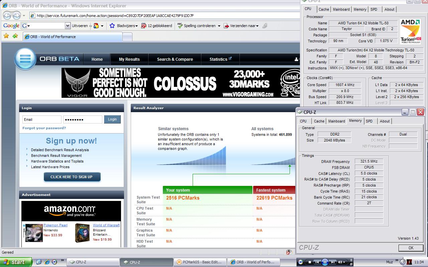This screenshot has height=267, width=428.
Task: Focus the Internet Explorer address bar
Action: click(x=165, y=16)
